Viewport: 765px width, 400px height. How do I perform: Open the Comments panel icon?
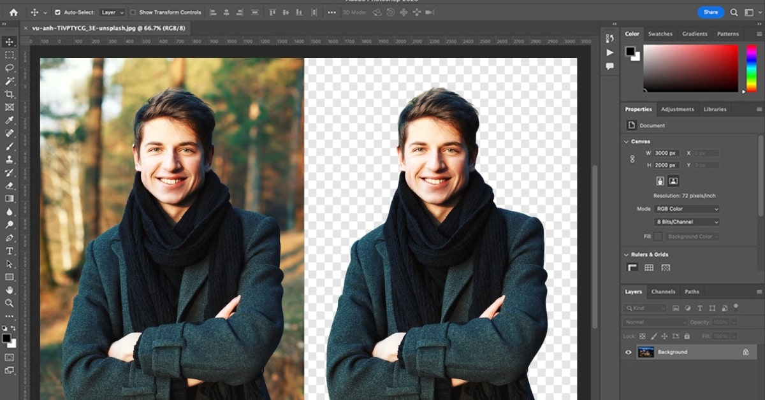click(610, 66)
